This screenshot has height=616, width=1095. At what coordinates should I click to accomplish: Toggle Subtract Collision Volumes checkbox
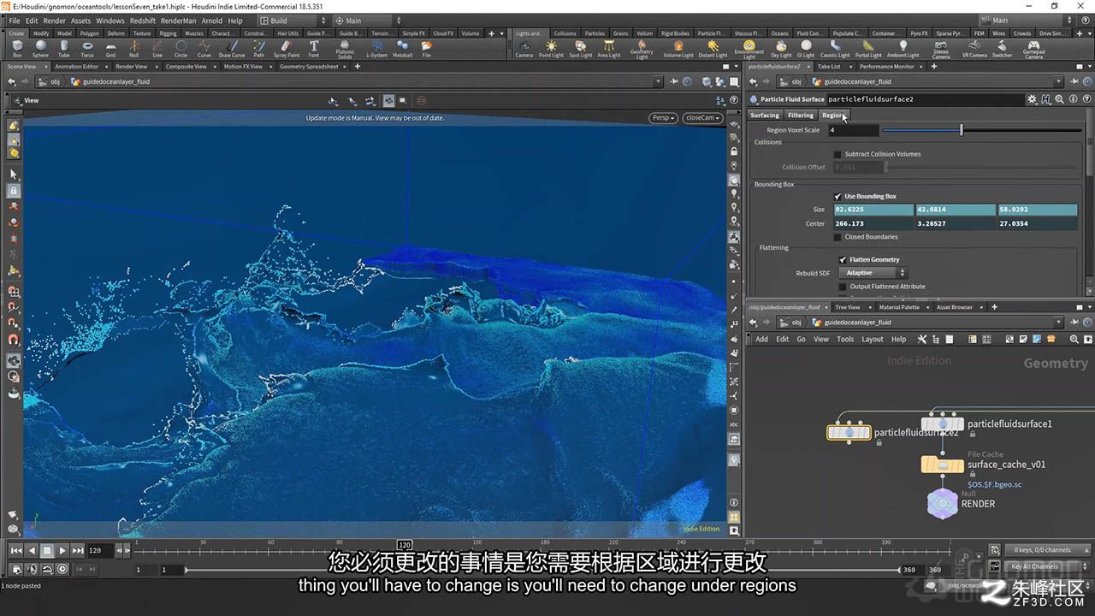(x=838, y=154)
